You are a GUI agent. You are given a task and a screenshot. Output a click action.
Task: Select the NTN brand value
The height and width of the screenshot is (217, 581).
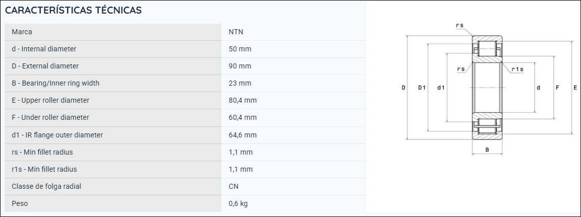(236, 32)
